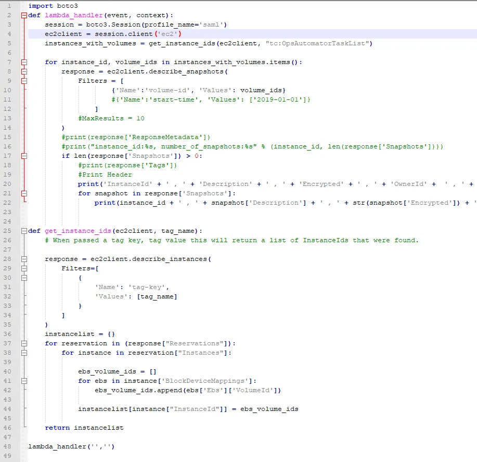Collapse the for reservation loop fold
Image resolution: width=477 pixels, height=462 pixels.
click(24, 344)
